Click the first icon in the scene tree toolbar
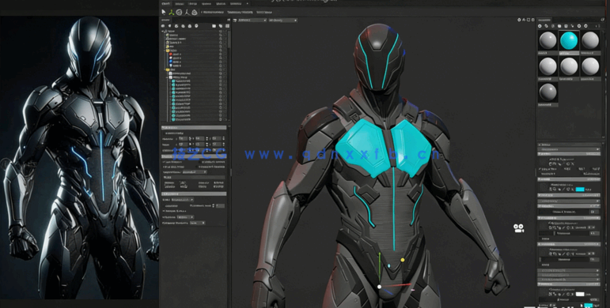 coord(164,26)
